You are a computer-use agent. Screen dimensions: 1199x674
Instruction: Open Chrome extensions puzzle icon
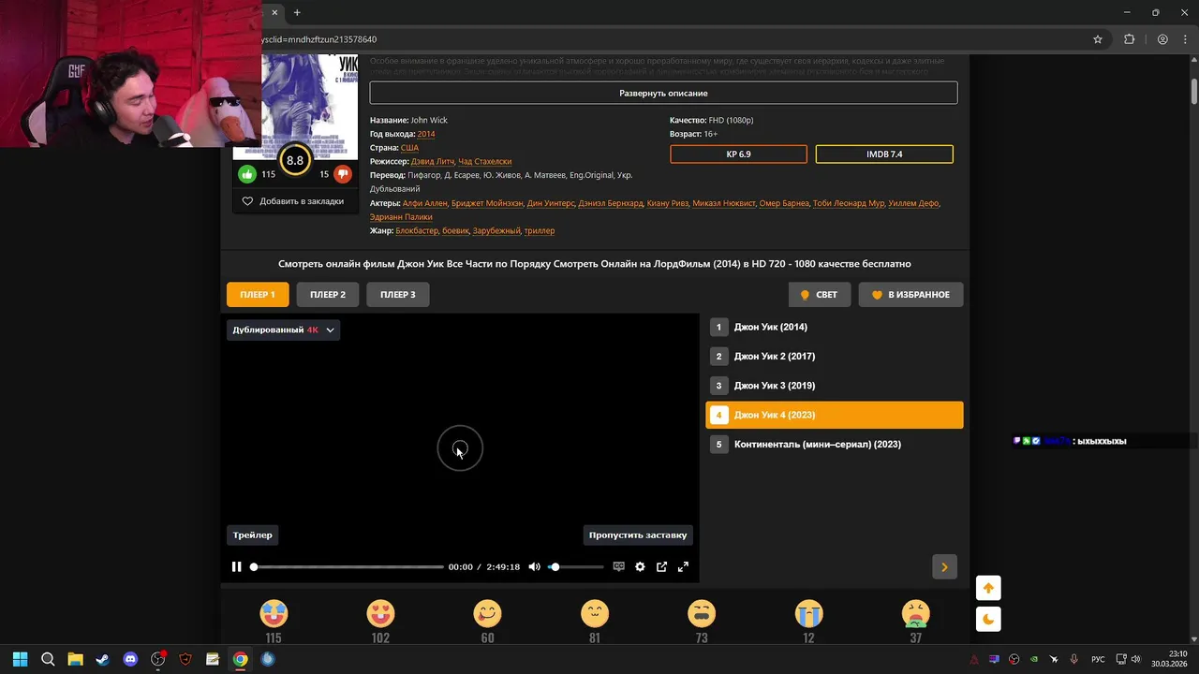point(1129,39)
